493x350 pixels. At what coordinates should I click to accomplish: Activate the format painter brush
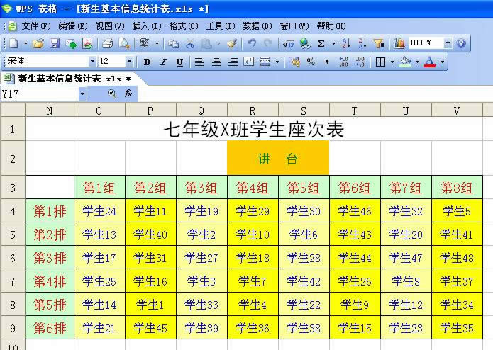232,43
